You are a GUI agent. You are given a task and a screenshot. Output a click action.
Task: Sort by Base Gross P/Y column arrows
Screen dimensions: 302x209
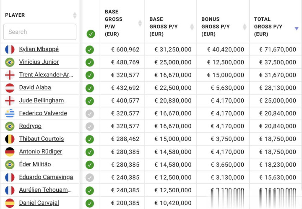[192, 27]
